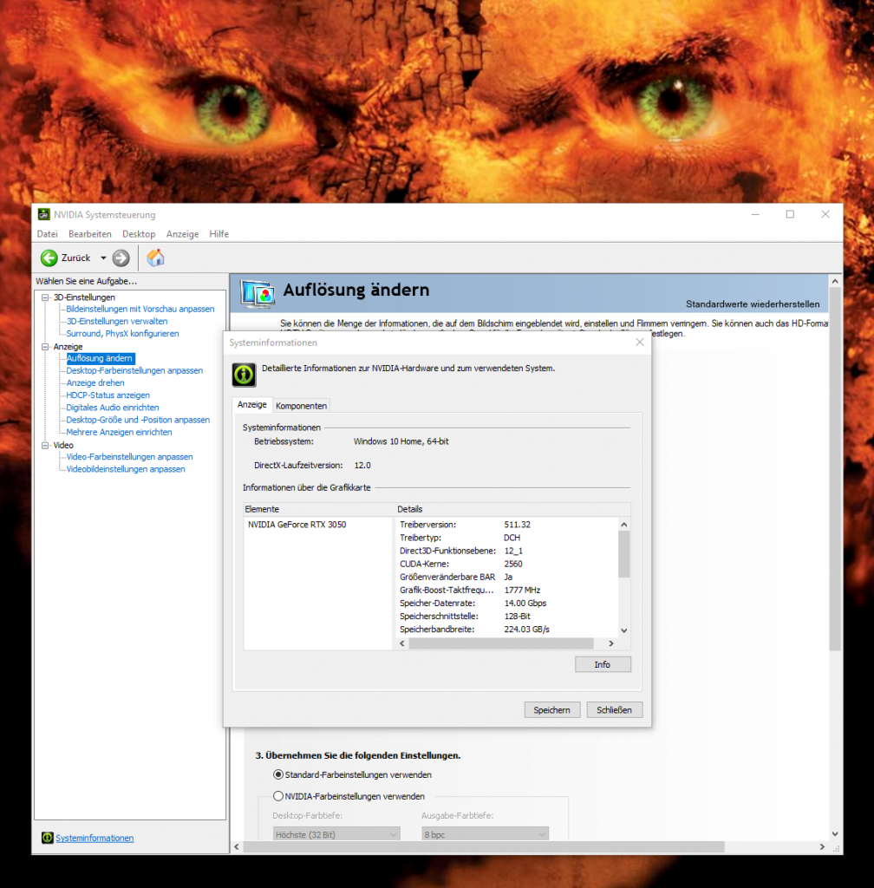Open 3D-Einstellungen verwalten
This screenshot has width=874, height=888.
[x=117, y=321]
